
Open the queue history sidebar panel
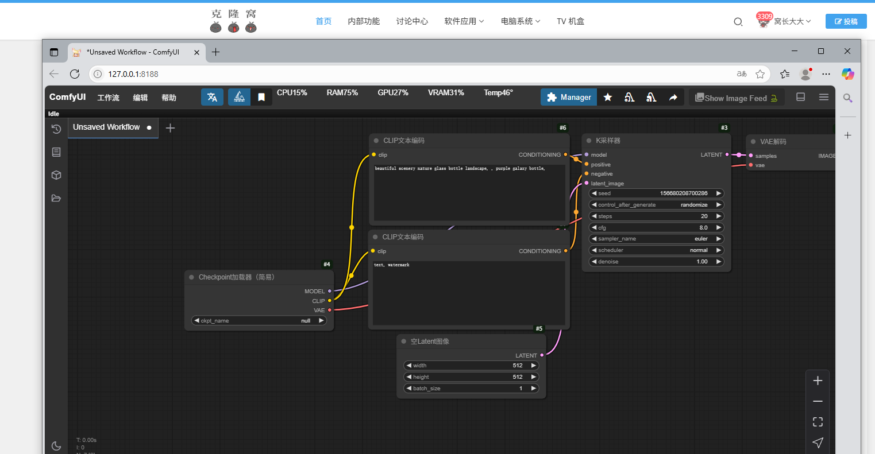[56, 129]
